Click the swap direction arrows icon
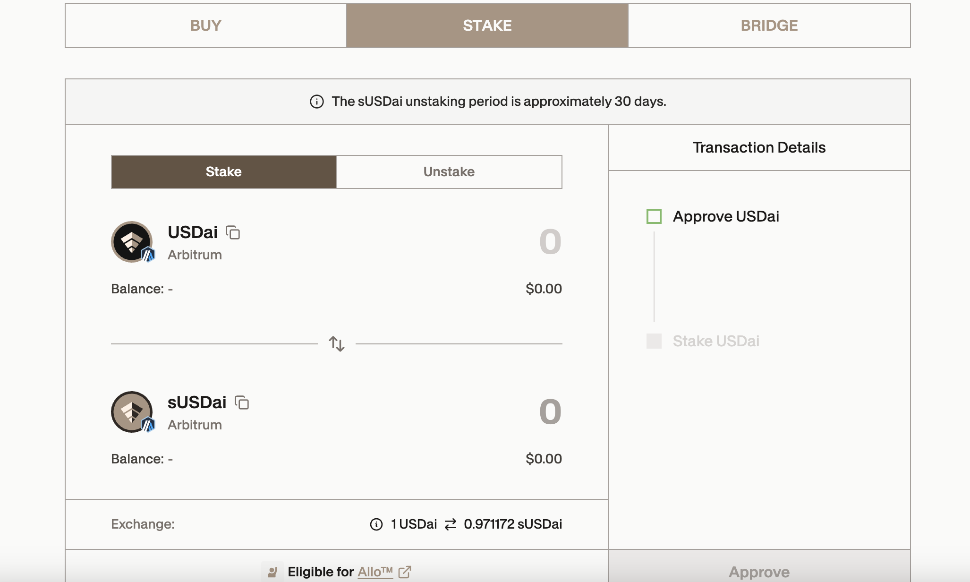Image resolution: width=970 pixels, height=582 pixels. coord(337,344)
